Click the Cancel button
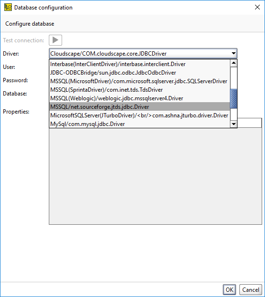Viewport: 265px width, 297px height. [251, 289]
